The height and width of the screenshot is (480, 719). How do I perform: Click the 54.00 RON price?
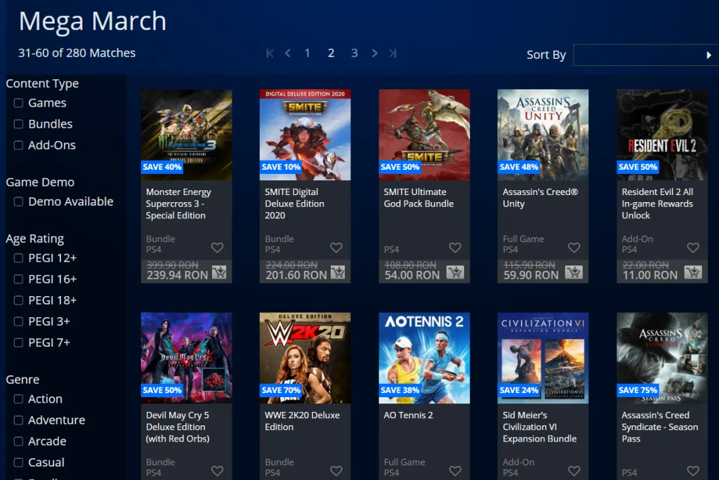coord(411,275)
